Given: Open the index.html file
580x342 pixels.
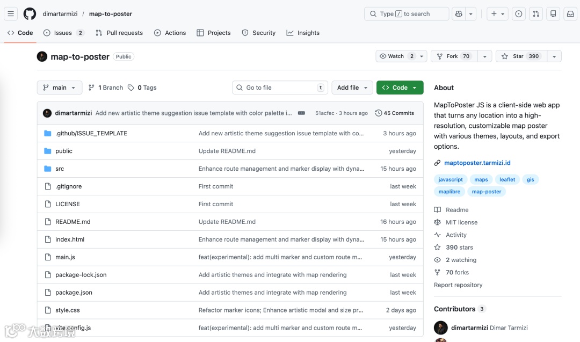Looking at the screenshot, I should tap(69, 239).
